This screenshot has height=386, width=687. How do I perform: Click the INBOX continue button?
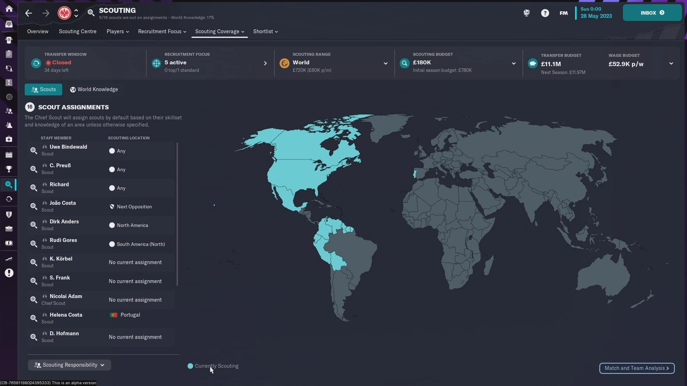point(652,13)
